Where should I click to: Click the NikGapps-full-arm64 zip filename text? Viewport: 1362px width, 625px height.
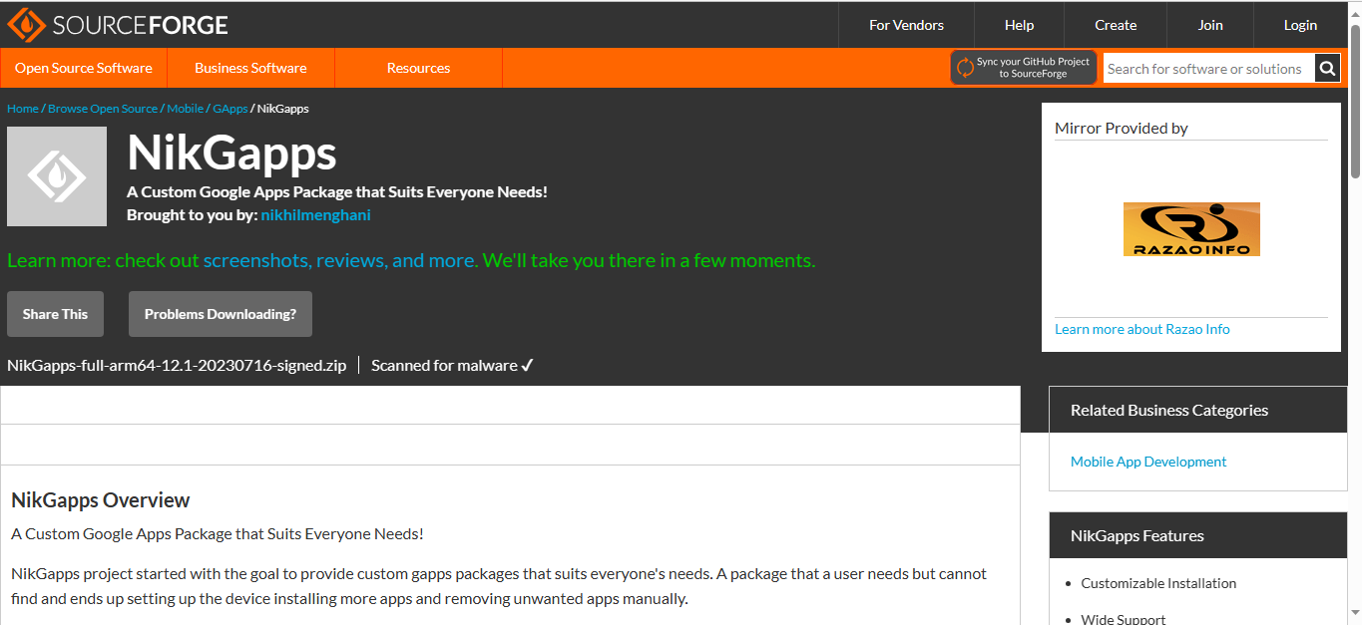pos(177,366)
